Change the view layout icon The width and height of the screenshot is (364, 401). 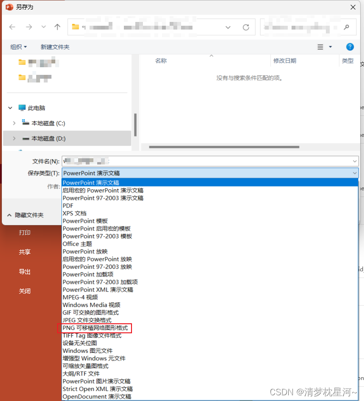pos(320,47)
